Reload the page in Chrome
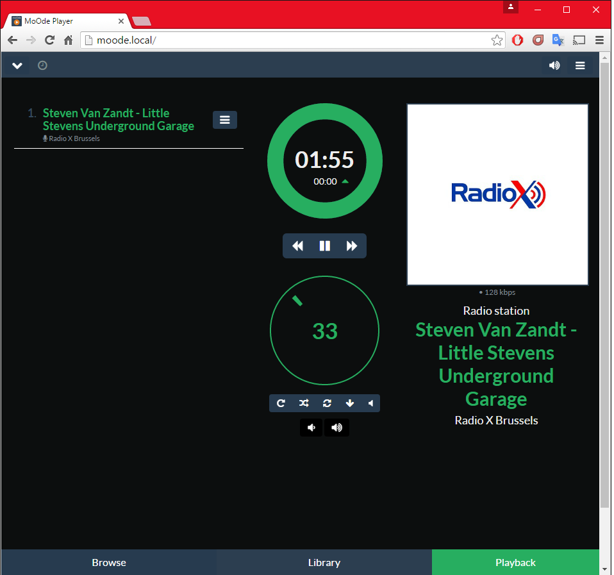This screenshot has height=575, width=614. 49,40
